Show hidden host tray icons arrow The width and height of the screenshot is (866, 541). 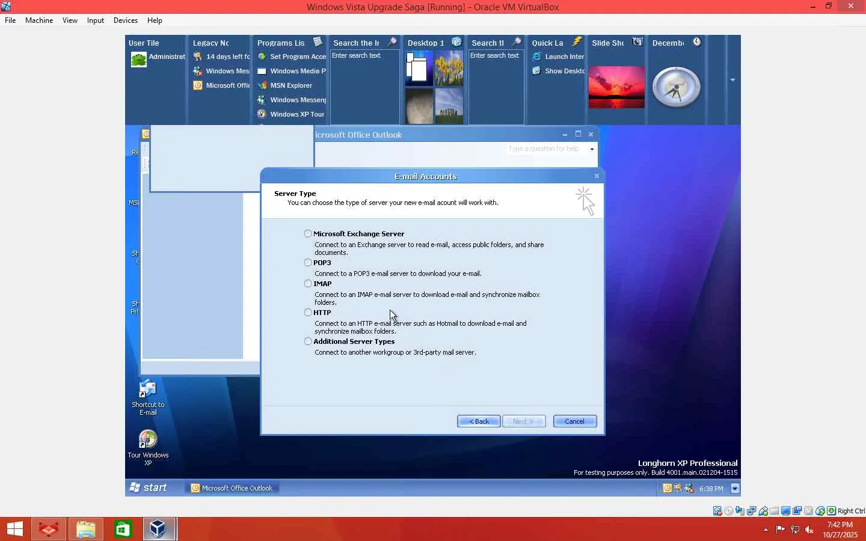[x=766, y=530]
